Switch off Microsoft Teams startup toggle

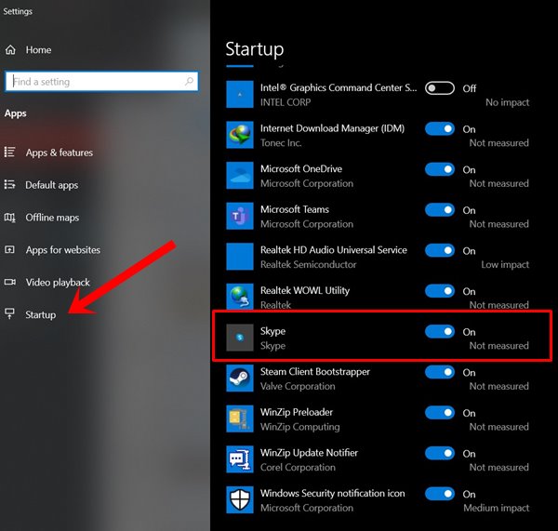(440, 209)
